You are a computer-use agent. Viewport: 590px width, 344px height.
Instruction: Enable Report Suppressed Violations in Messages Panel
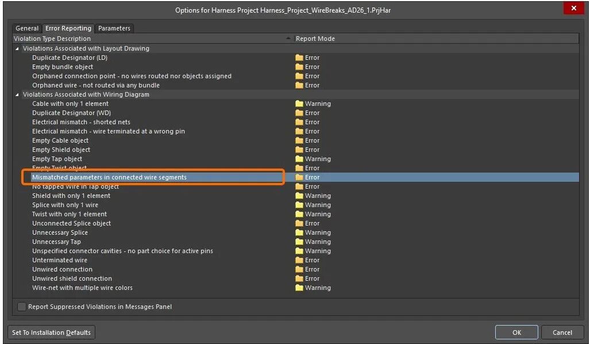pyautogui.click(x=22, y=307)
